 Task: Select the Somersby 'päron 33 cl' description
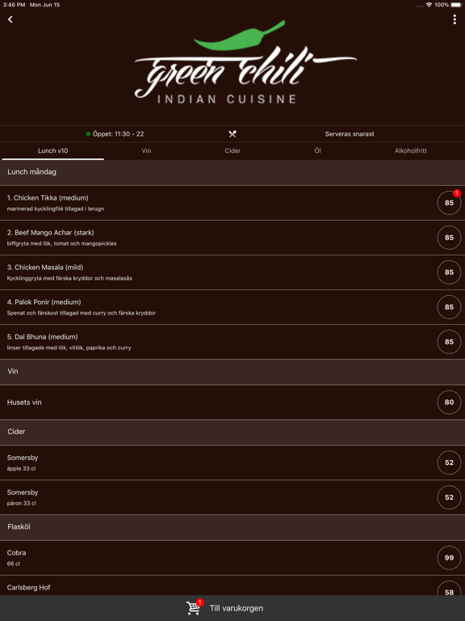[x=21, y=504]
